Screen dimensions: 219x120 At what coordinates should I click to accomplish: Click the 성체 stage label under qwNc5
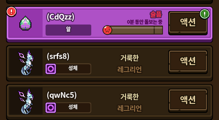point(68,108)
